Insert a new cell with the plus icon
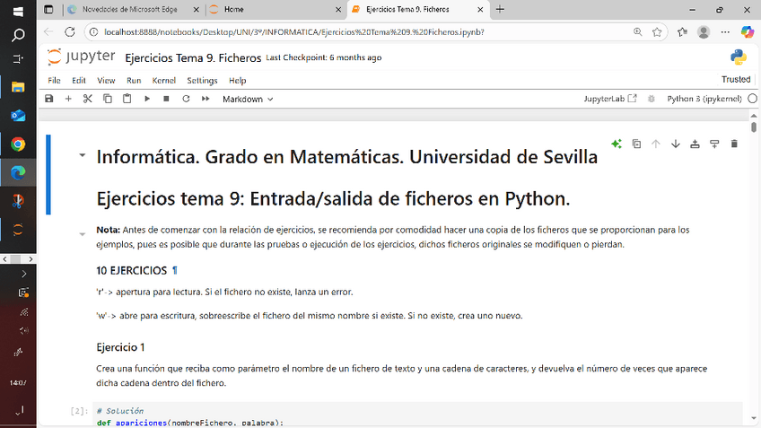The image size is (761, 428). [x=68, y=99]
